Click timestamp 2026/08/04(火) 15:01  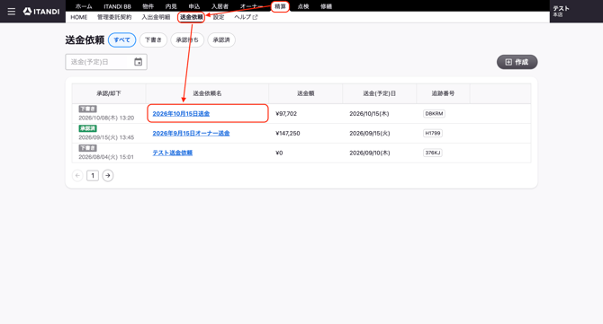[x=106, y=157]
